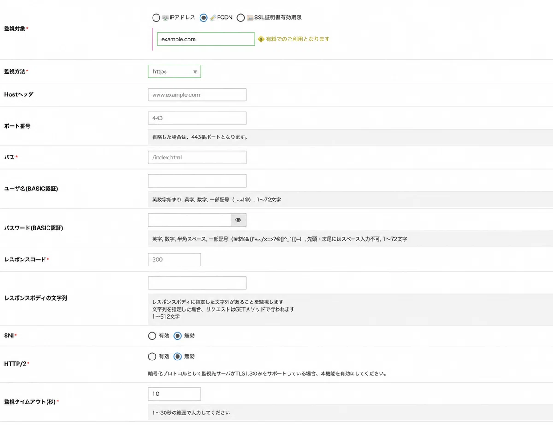Screen dimensions: 553x425
Task: Click the レスポンスボディの文字列 row label
Action: coord(35,298)
